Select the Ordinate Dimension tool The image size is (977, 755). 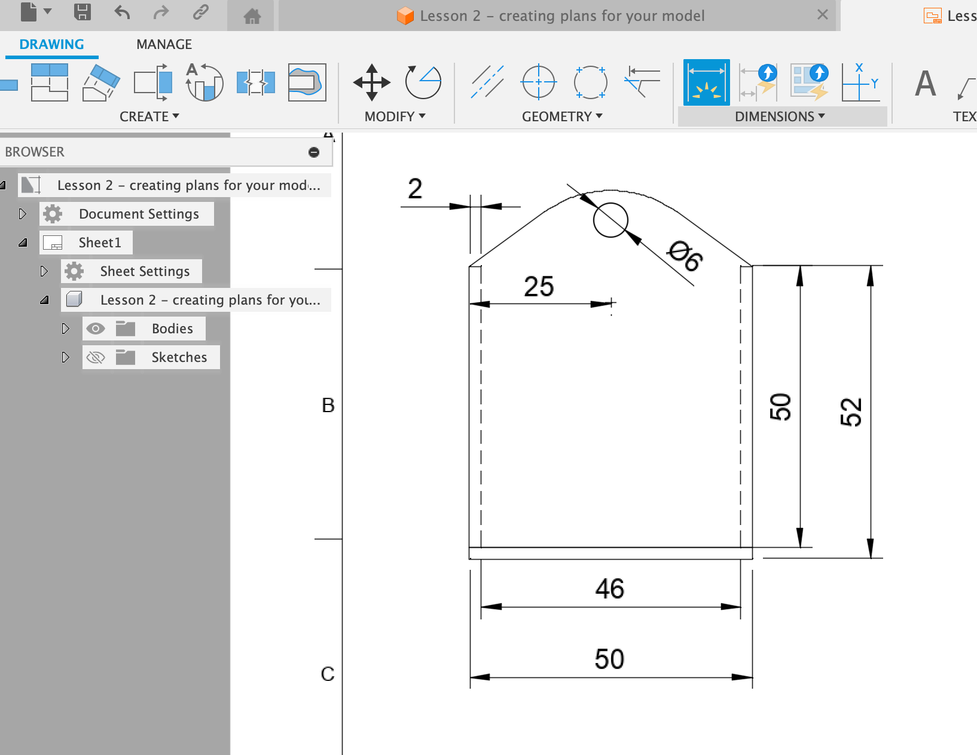pyautogui.click(x=860, y=82)
